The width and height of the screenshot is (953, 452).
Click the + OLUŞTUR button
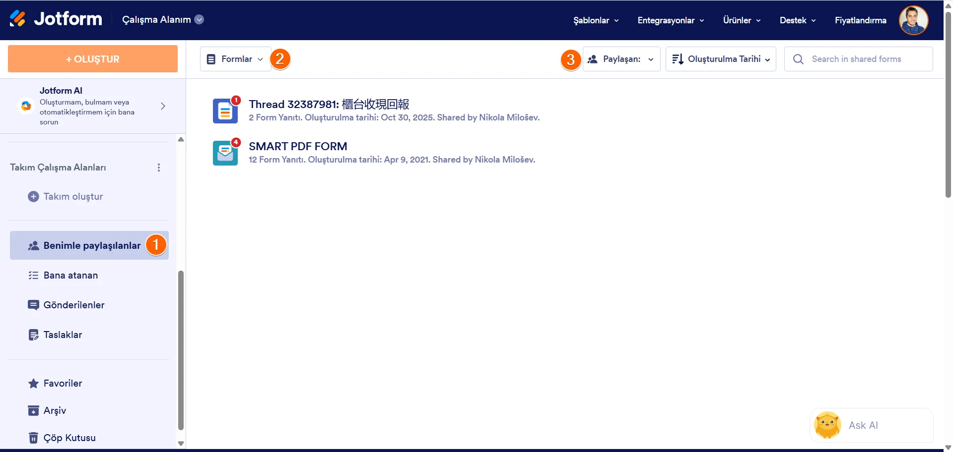point(92,58)
